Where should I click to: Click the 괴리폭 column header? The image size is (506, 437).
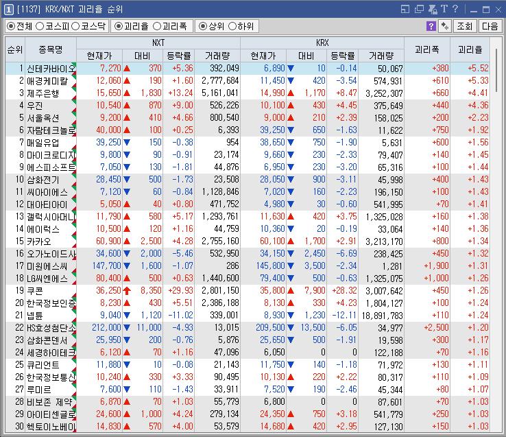click(427, 49)
